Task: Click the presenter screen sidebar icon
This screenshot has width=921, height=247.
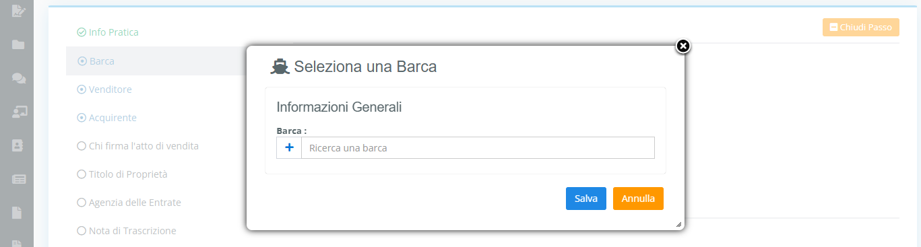Action: (19, 112)
